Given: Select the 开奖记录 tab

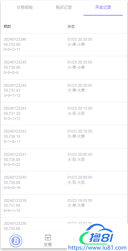Looking at the screenshot, I should (x=103, y=8).
